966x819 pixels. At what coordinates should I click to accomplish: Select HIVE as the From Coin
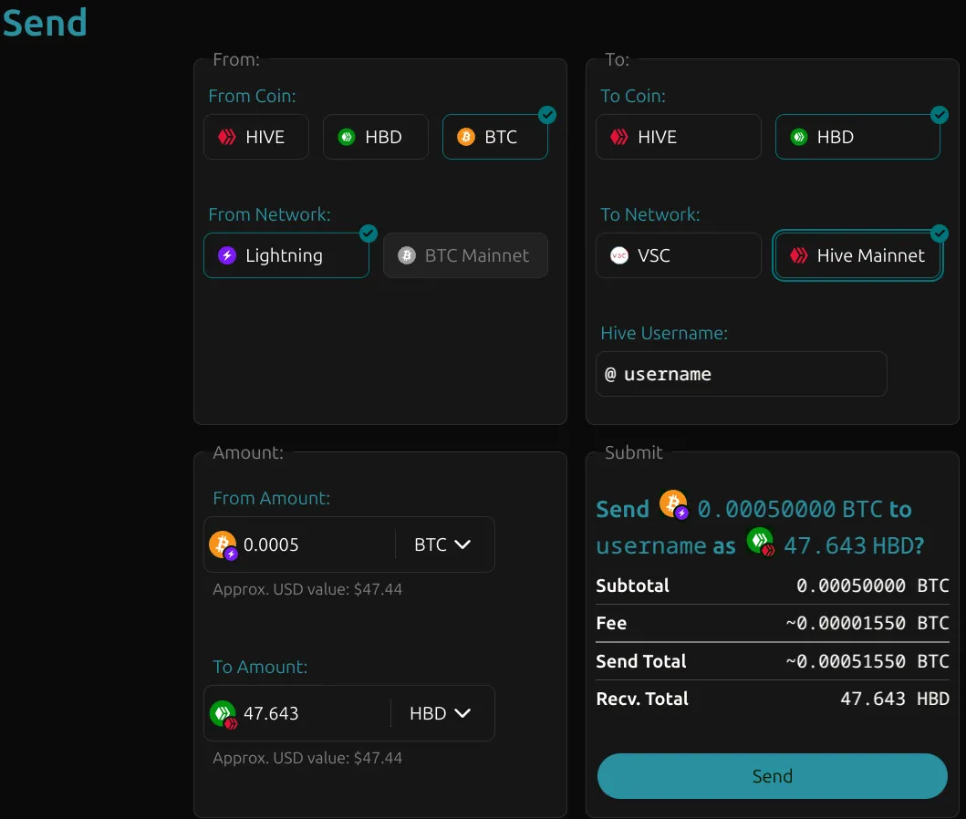coord(255,137)
